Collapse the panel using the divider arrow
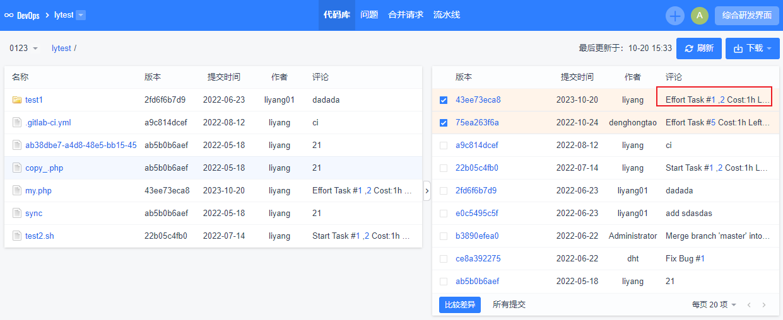Viewport: 783px width, 320px height. coord(427,191)
